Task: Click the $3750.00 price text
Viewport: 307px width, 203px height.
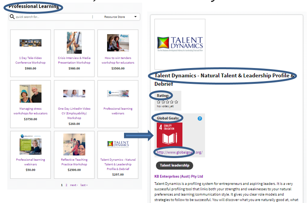Action: pyautogui.click(x=30, y=119)
